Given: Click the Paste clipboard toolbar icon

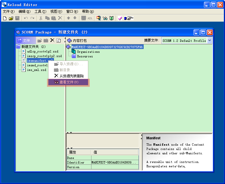Looking at the screenshot, I should tap(54, 18).
